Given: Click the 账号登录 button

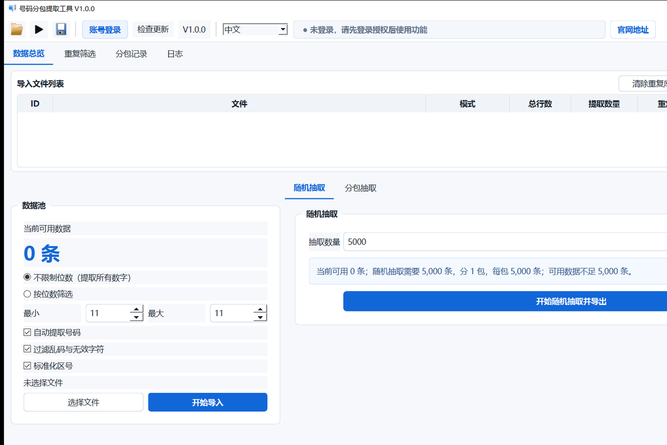Looking at the screenshot, I should click(105, 30).
